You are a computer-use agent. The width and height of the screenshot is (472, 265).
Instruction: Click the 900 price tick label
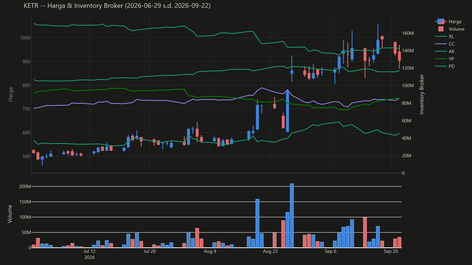pyautogui.click(x=26, y=62)
